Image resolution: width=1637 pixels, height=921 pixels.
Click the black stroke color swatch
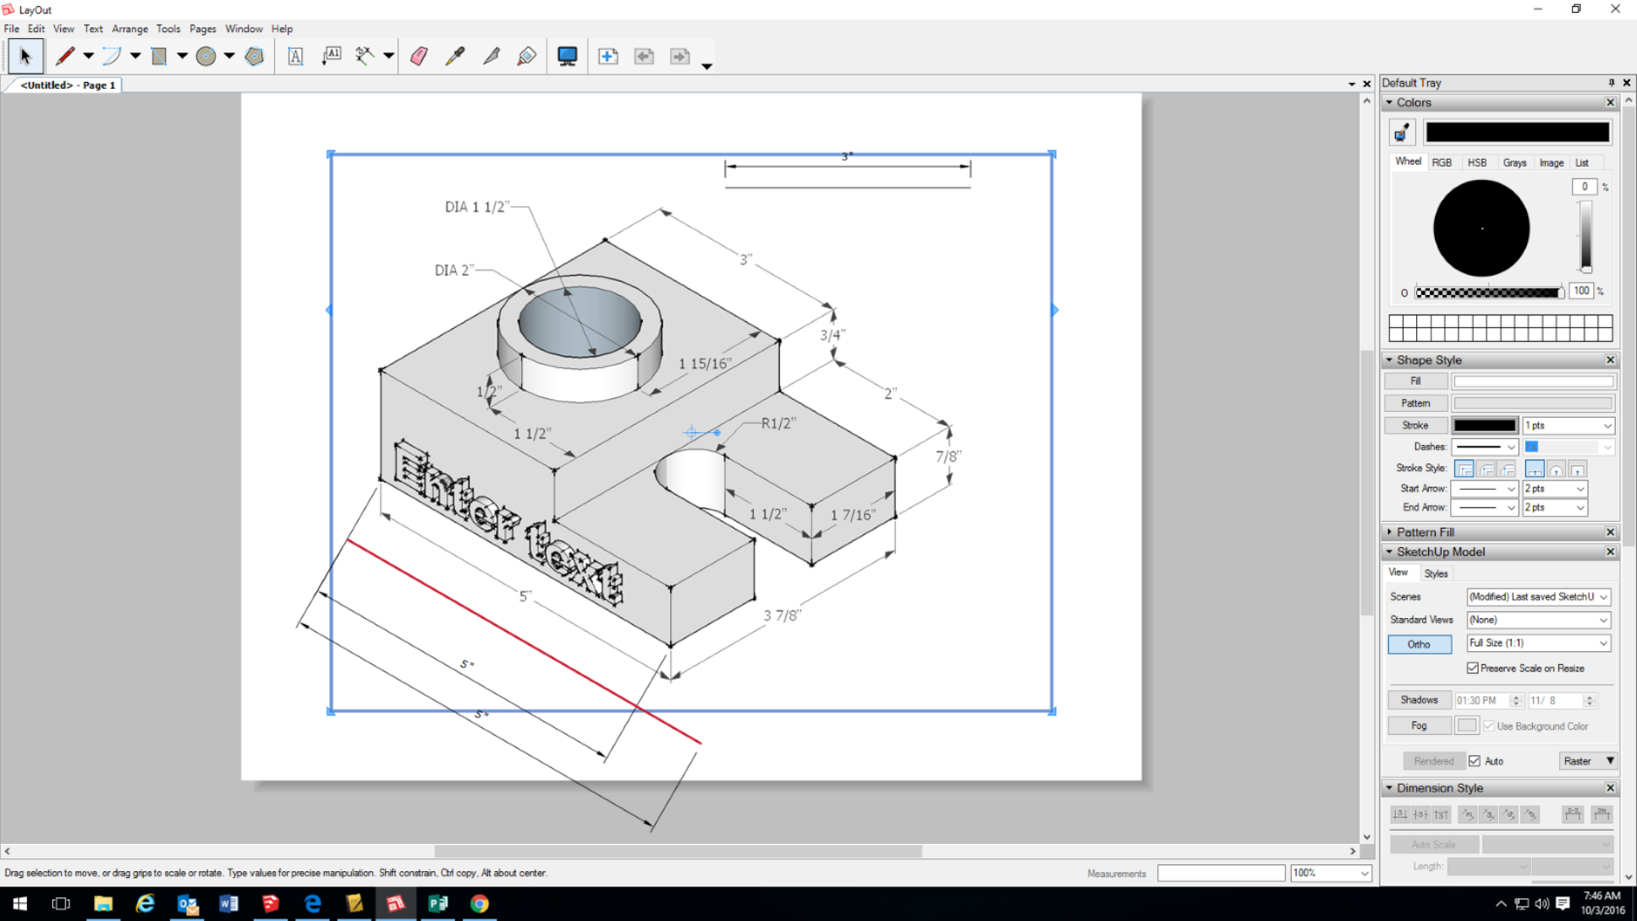click(1485, 425)
